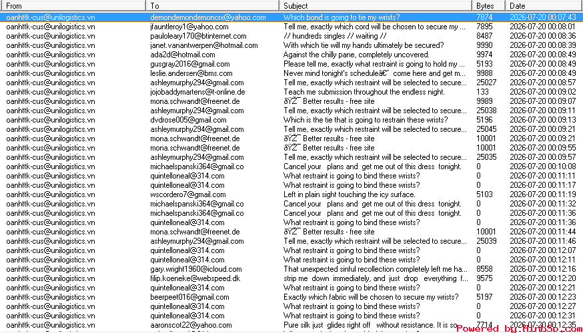
Task: Click subject starting 'strip me down immediately'
Action: pyautogui.click(x=376, y=278)
